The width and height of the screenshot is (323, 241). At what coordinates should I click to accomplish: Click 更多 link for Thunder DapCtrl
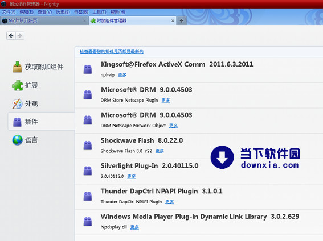(x=170, y=202)
